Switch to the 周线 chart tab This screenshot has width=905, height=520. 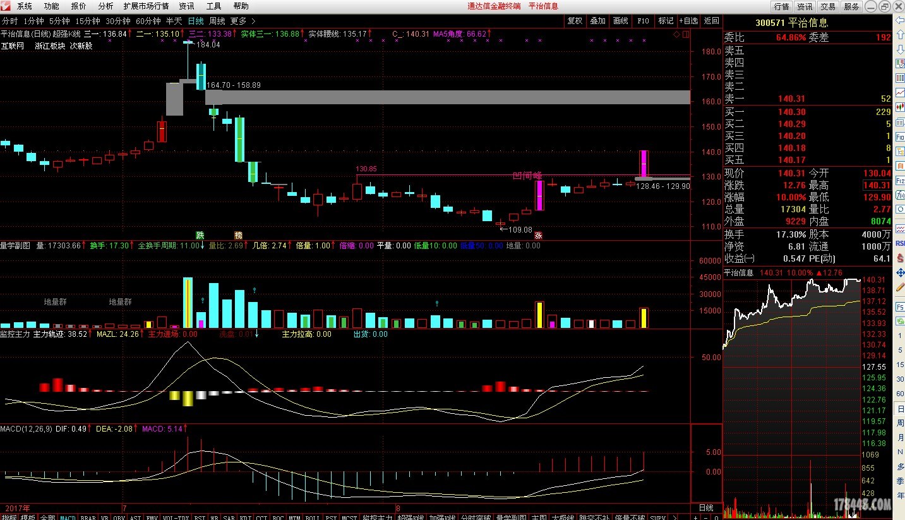click(217, 21)
